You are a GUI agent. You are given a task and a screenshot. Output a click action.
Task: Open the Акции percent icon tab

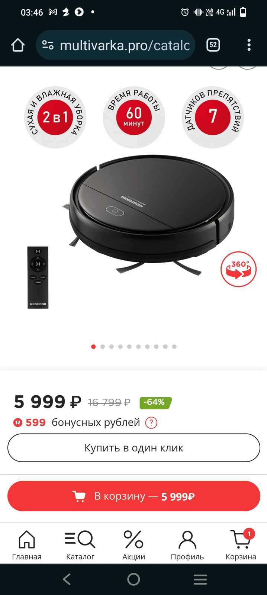[x=133, y=545]
